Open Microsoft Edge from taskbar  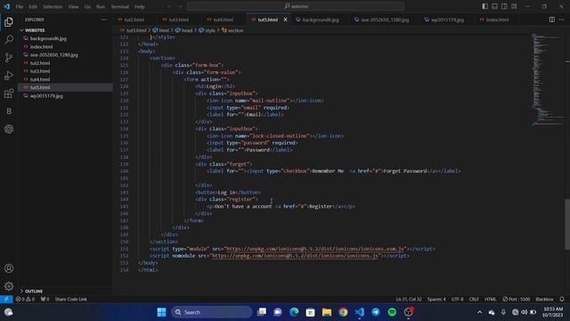[294, 312]
